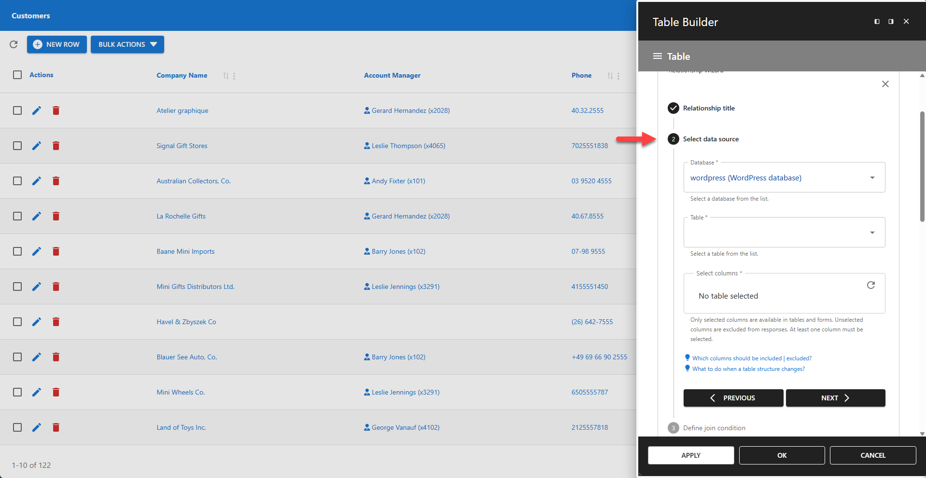Expand the Bulk Actions menu

(127, 44)
